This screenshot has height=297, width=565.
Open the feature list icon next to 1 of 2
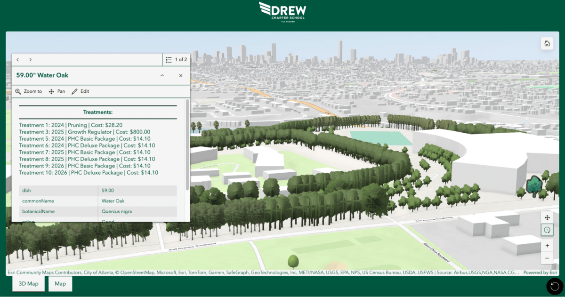point(169,59)
